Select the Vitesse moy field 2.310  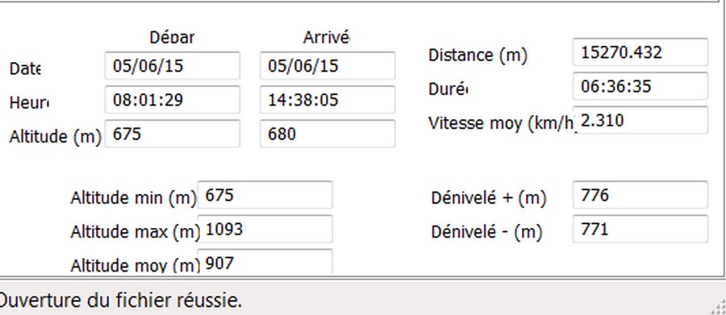[640, 120]
